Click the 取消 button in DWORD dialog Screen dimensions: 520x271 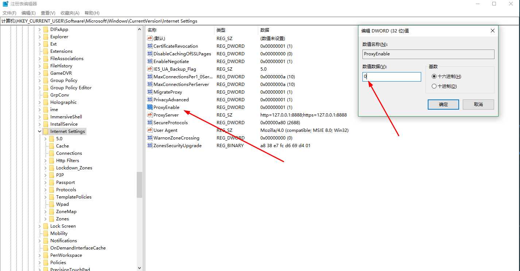coord(478,105)
